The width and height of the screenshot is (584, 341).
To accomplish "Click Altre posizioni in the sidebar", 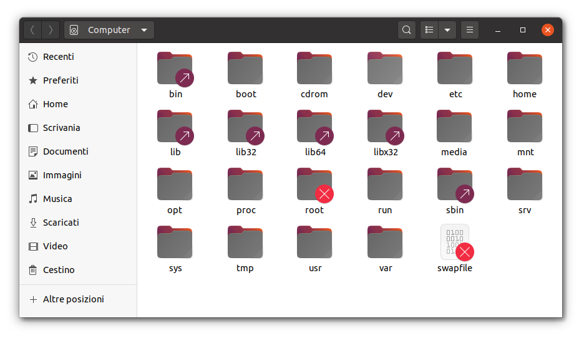I will click(73, 299).
